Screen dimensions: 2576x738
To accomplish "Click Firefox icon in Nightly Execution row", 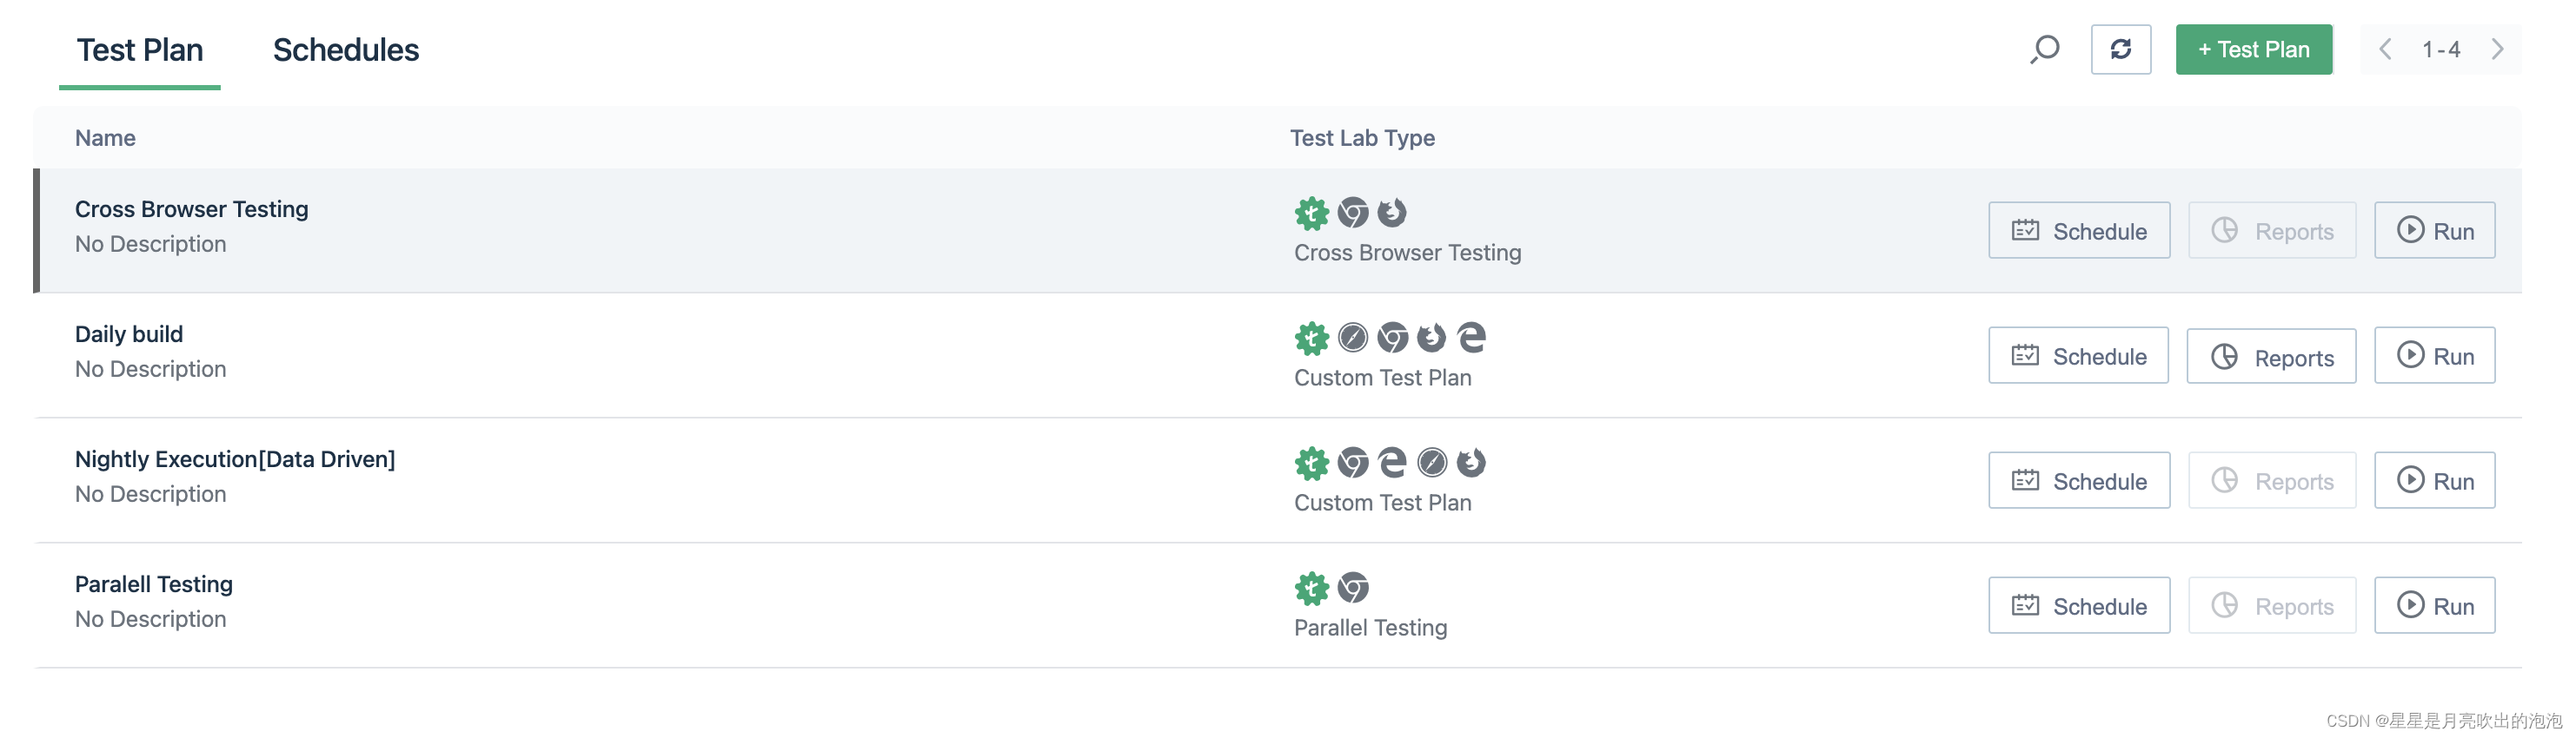I will [1470, 463].
